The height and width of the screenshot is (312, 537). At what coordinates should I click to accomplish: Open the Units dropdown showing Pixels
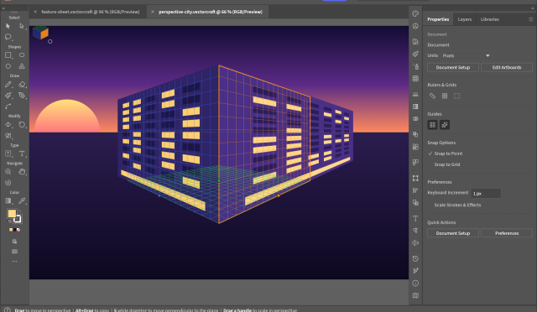[466, 55]
